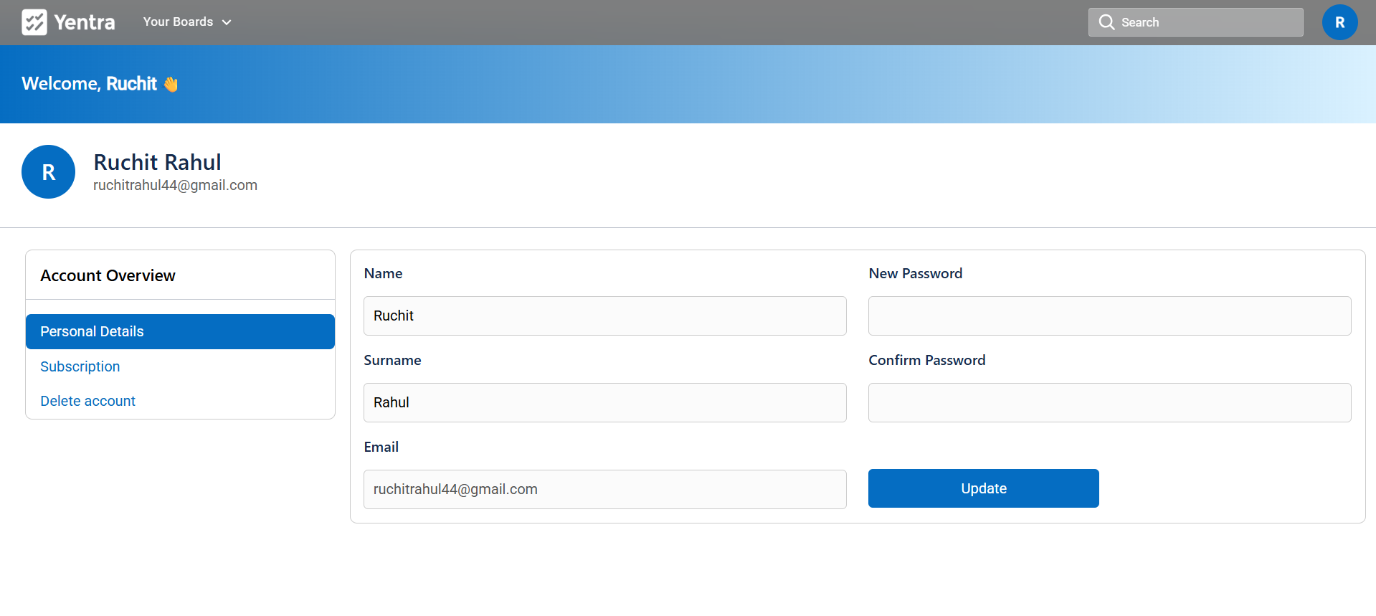The image size is (1376, 616).
Task: Click the Name field containing Ruchit
Action: click(x=604, y=316)
